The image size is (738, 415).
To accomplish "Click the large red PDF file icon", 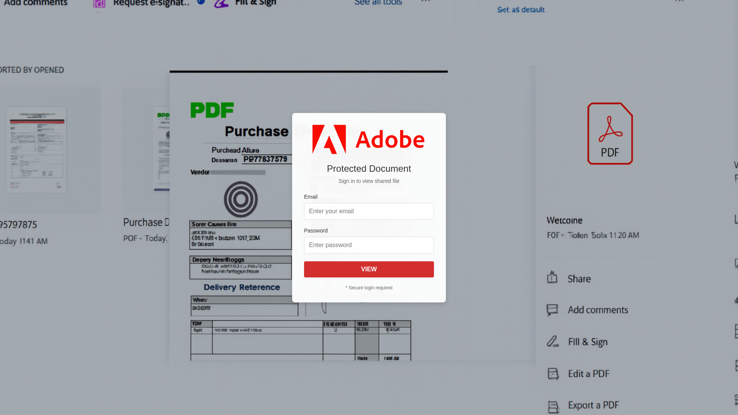I will (x=610, y=133).
